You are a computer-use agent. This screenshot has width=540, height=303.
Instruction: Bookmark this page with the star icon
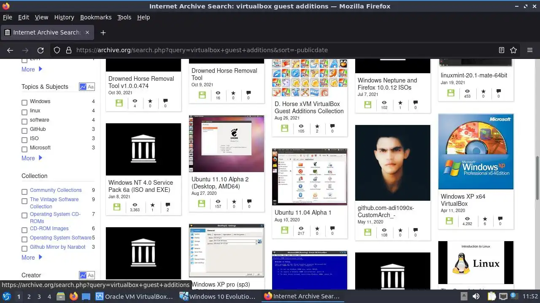(513, 50)
